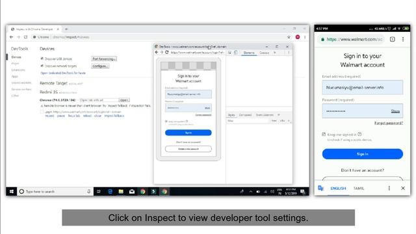Click email field in the DevTools screencast
Screen dimensions: 416x234
click(188, 94)
